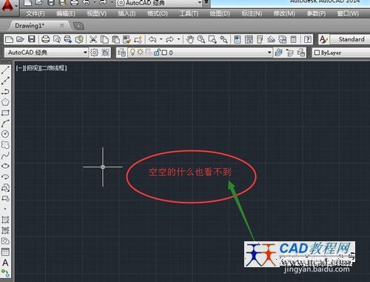Open the Markup Set Manager icon
This screenshot has height=282, width=370.
point(282,39)
